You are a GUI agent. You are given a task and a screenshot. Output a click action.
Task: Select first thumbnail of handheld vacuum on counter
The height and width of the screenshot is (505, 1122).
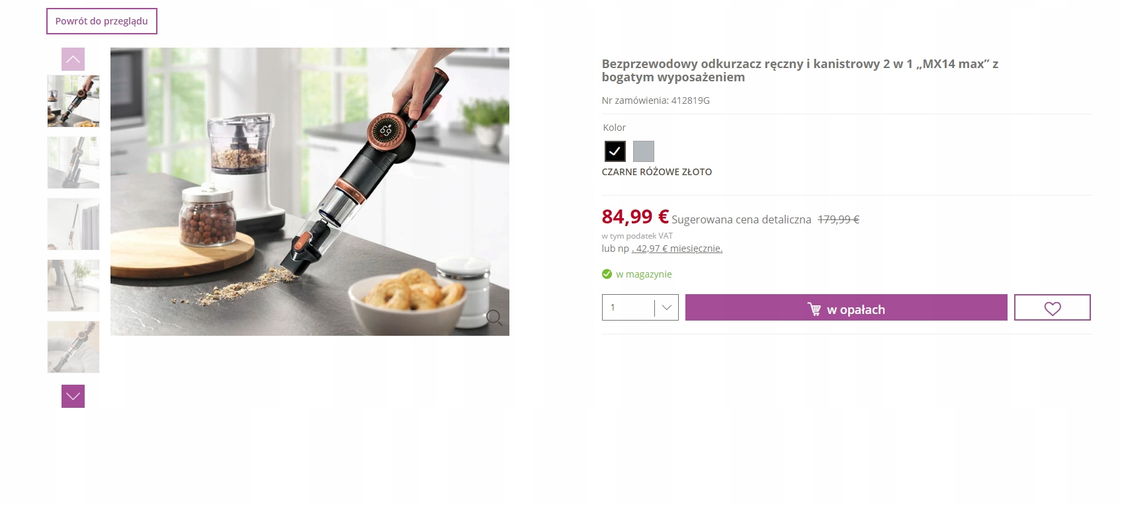pyautogui.click(x=73, y=101)
